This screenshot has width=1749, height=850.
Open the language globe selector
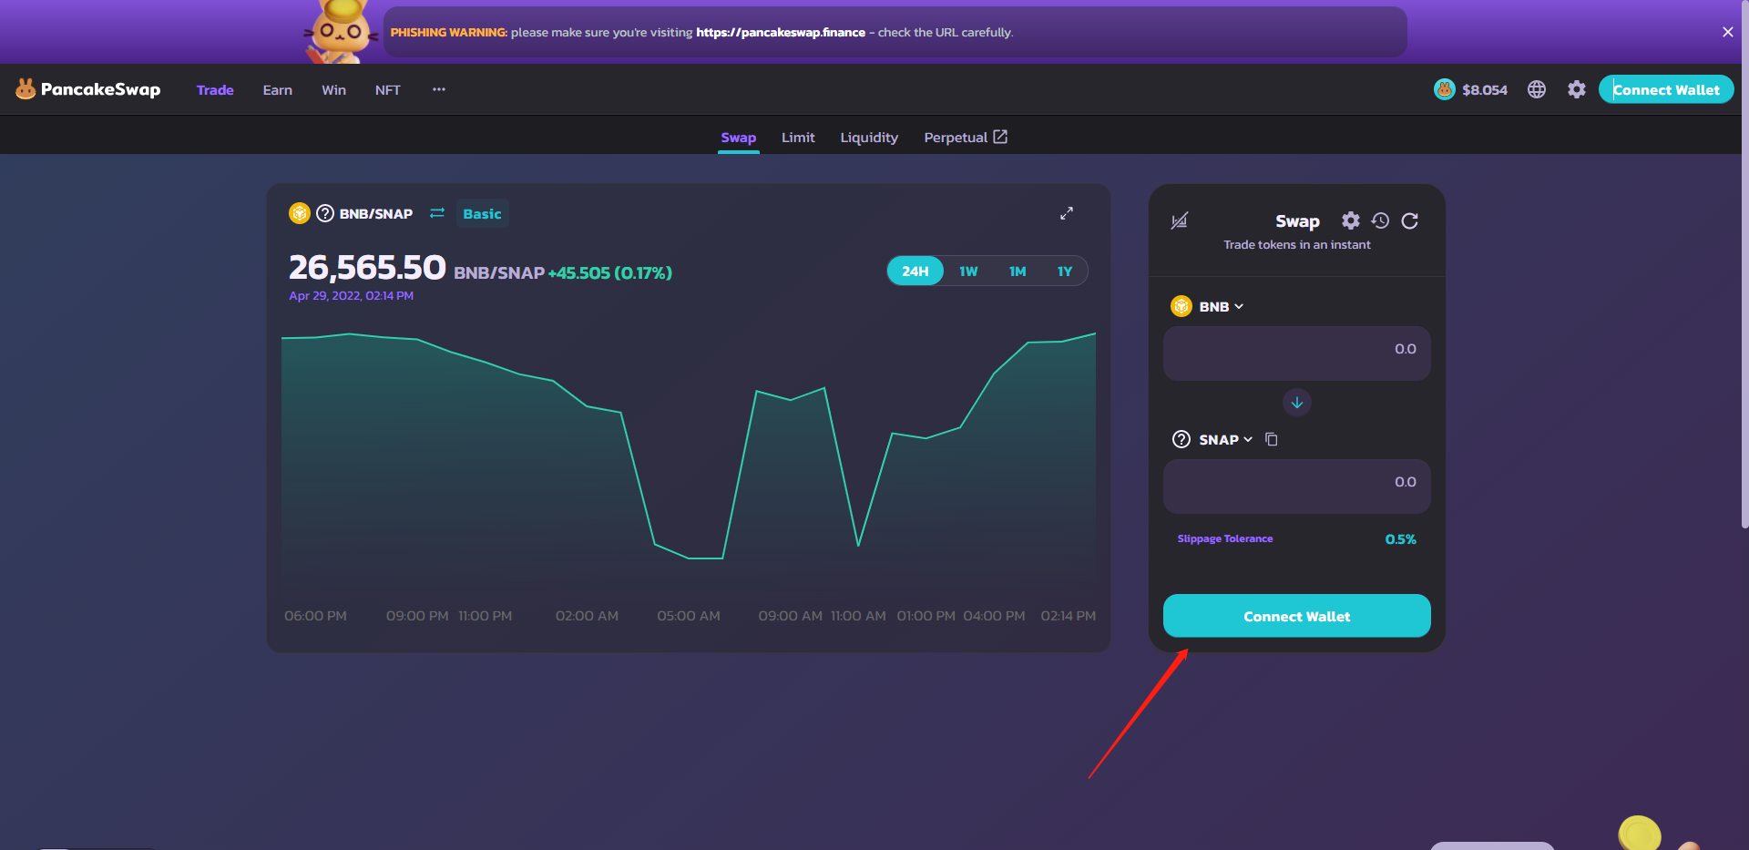(x=1537, y=89)
